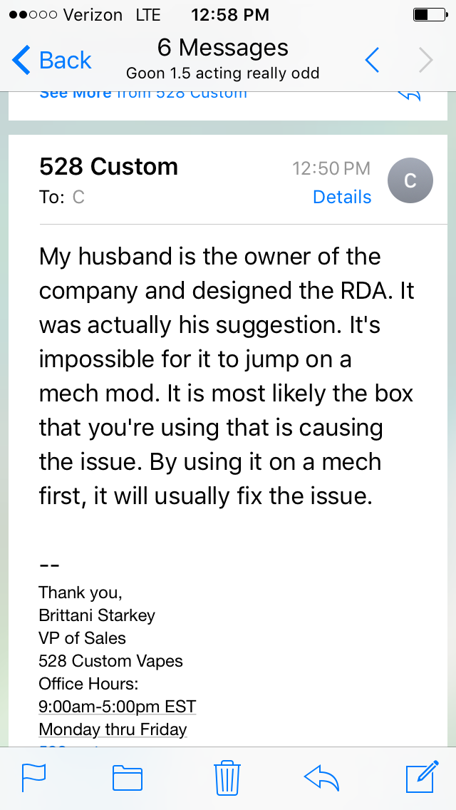Viewport: 456px width, 810px height.
Task: Tap the 12:50 PM message timestamp
Action: (331, 168)
